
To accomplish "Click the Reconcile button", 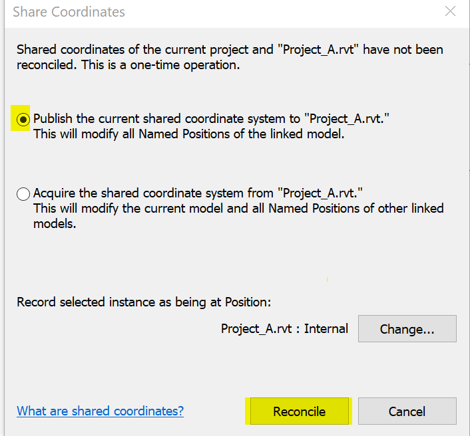I will [299, 411].
